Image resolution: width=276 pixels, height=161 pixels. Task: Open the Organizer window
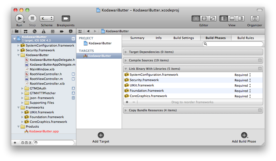(x=255, y=19)
